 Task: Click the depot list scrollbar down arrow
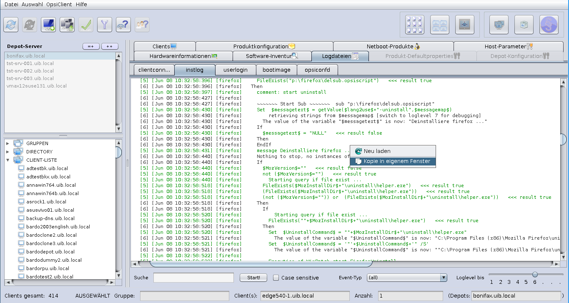[x=119, y=129]
